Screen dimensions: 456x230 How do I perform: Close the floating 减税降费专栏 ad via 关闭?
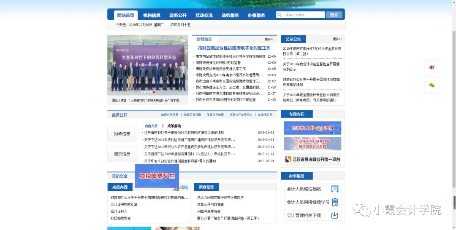[176, 190]
